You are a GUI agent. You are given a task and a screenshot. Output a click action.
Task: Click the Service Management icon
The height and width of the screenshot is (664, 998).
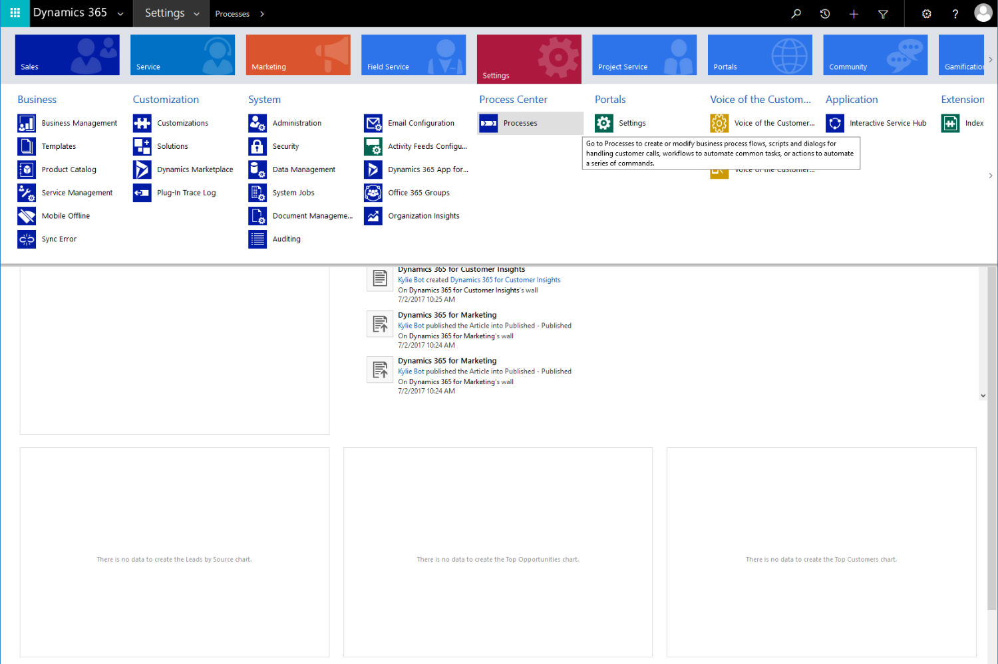27,193
